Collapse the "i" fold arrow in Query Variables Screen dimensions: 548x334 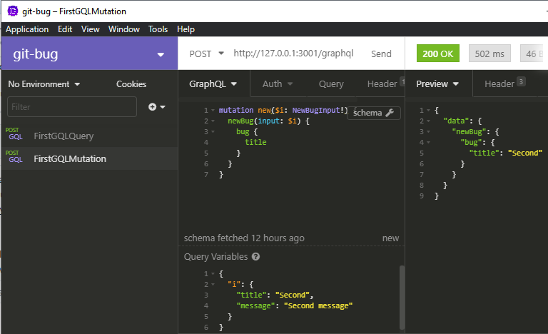(213, 285)
